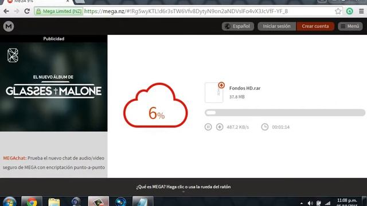Click the MEGAchat promo link
The height and width of the screenshot is (206, 367).
tap(14, 158)
